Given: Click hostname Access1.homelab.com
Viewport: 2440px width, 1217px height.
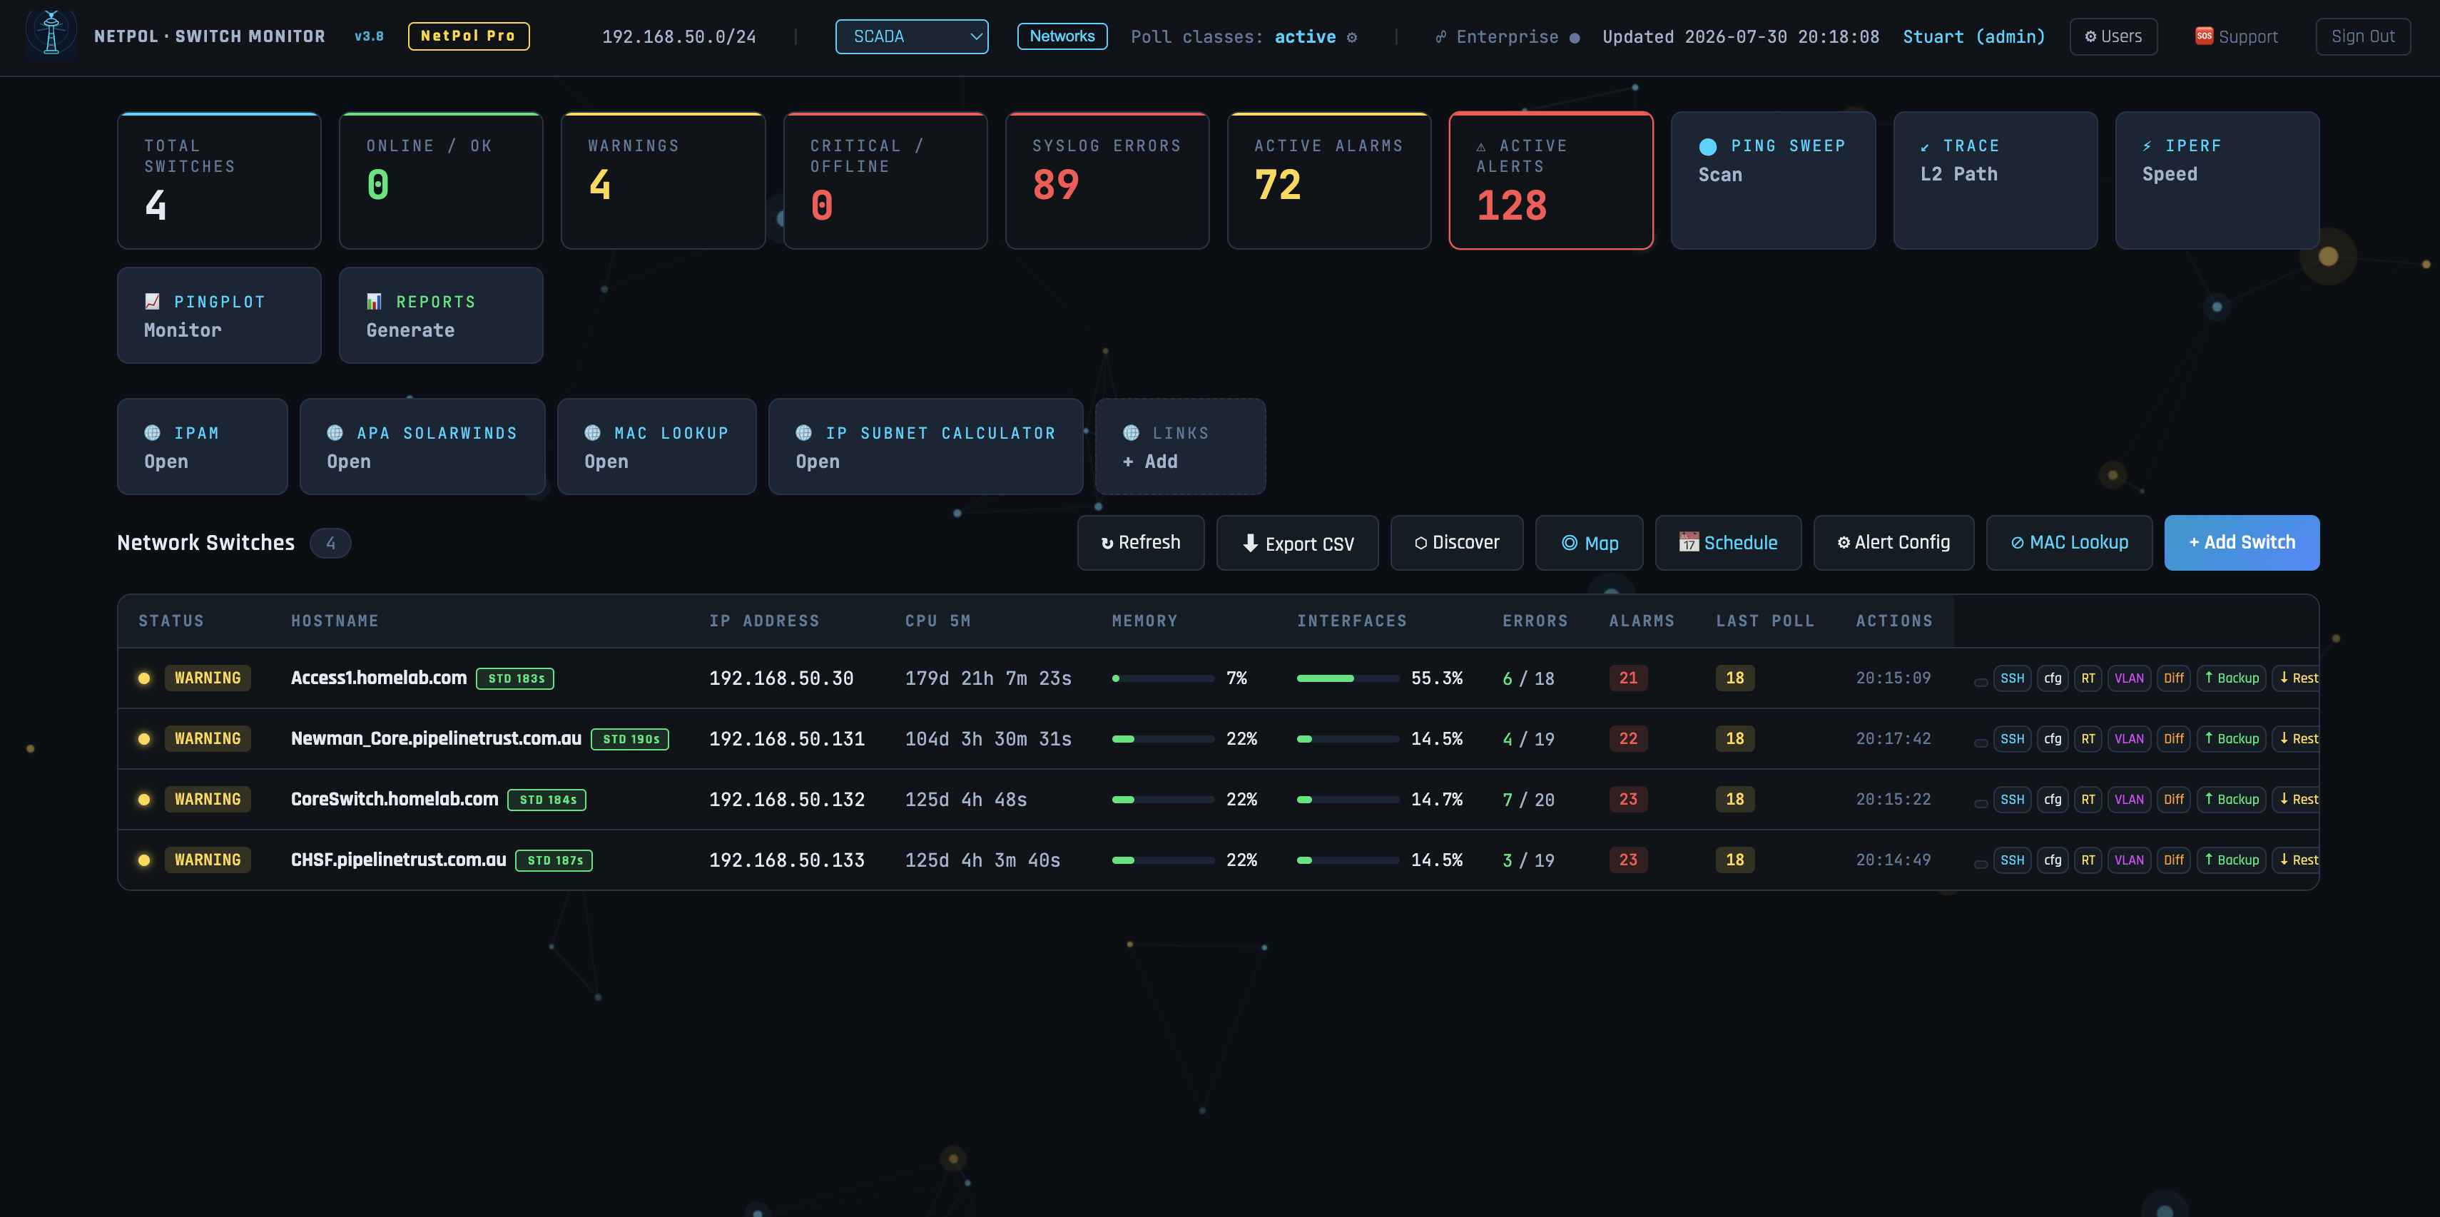Looking at the screenshot, I should click(x=379, y=678).
